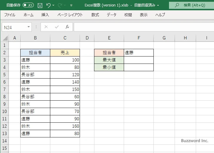
Task: Select the 担当者 label cell E2
Action: coord(109,53)
